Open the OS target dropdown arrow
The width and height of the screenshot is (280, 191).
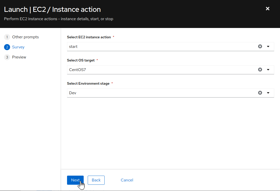pyautogui.click(x=268, y=70)
